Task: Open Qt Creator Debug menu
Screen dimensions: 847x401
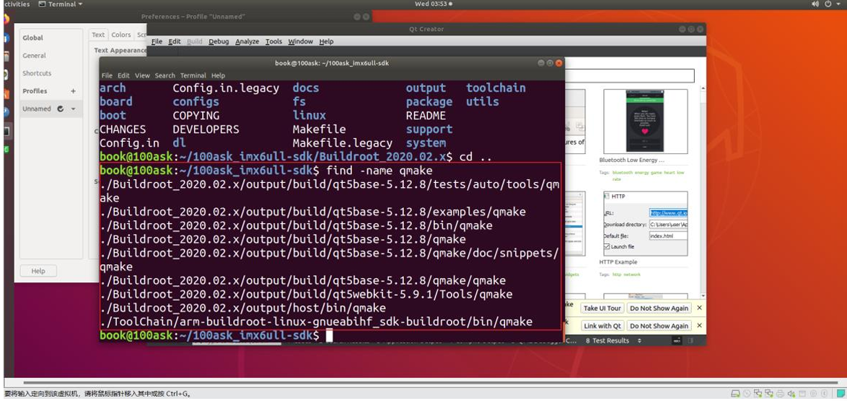Action: point(219,42)
